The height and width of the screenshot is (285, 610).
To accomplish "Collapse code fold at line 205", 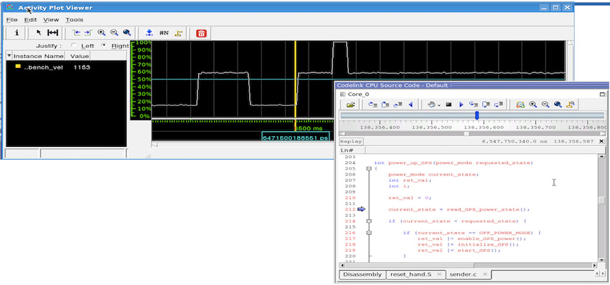I will pos(369,168).
